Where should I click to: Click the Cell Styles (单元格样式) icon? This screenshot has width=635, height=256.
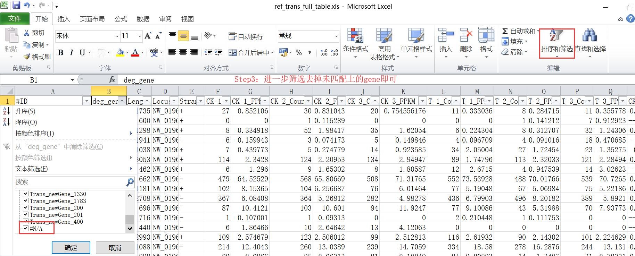(416, 36)
